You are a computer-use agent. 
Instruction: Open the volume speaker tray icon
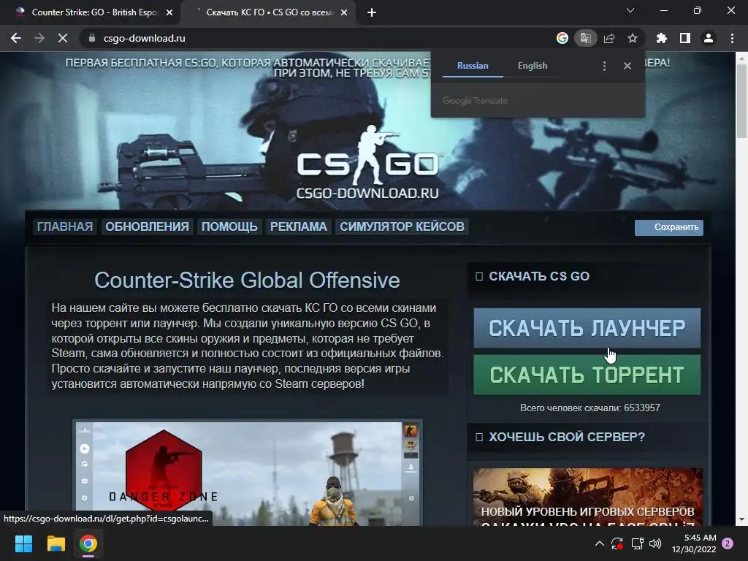click(x=655, y=543)
